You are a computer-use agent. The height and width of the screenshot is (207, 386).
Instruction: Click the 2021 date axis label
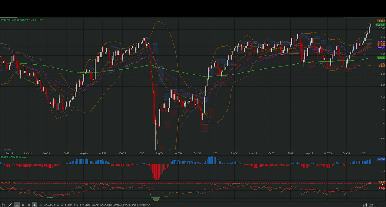pos(216,153)
